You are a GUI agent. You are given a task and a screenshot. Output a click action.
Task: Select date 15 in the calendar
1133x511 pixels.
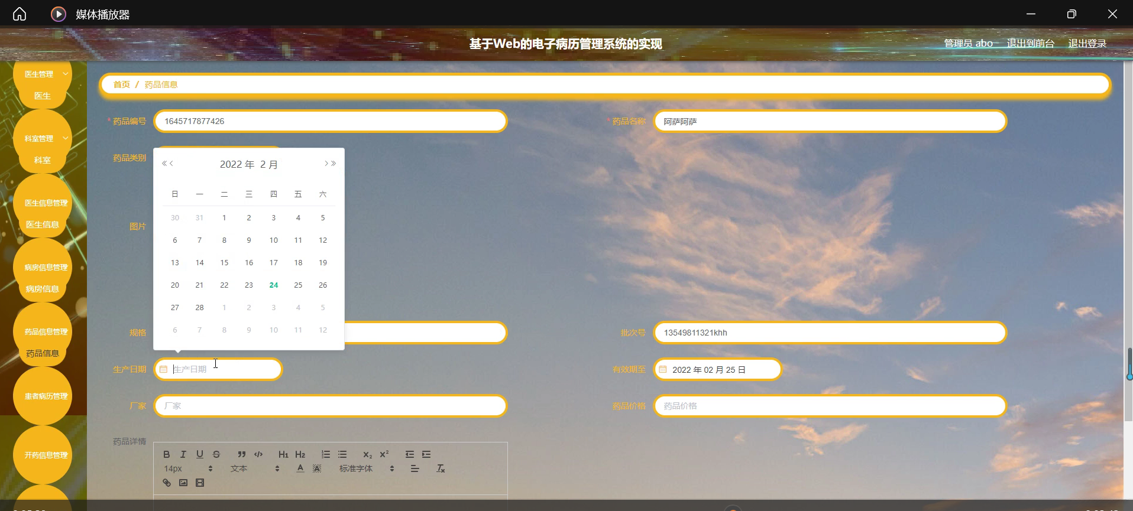[224, 262]
